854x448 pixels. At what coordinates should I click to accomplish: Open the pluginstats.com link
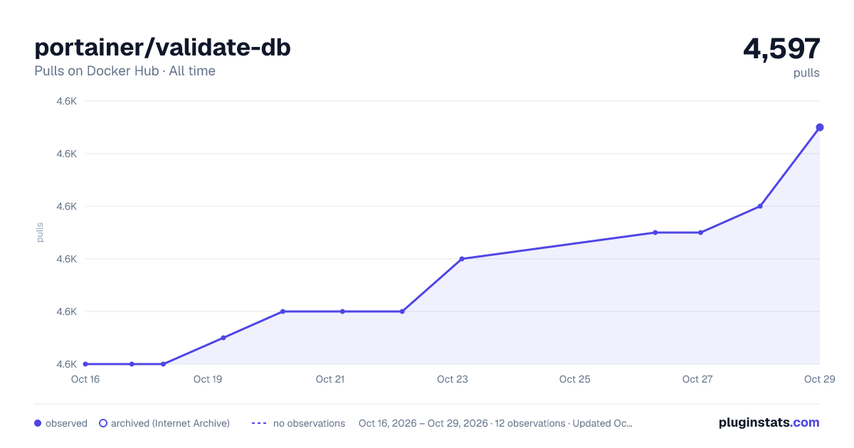coord(769,422)
